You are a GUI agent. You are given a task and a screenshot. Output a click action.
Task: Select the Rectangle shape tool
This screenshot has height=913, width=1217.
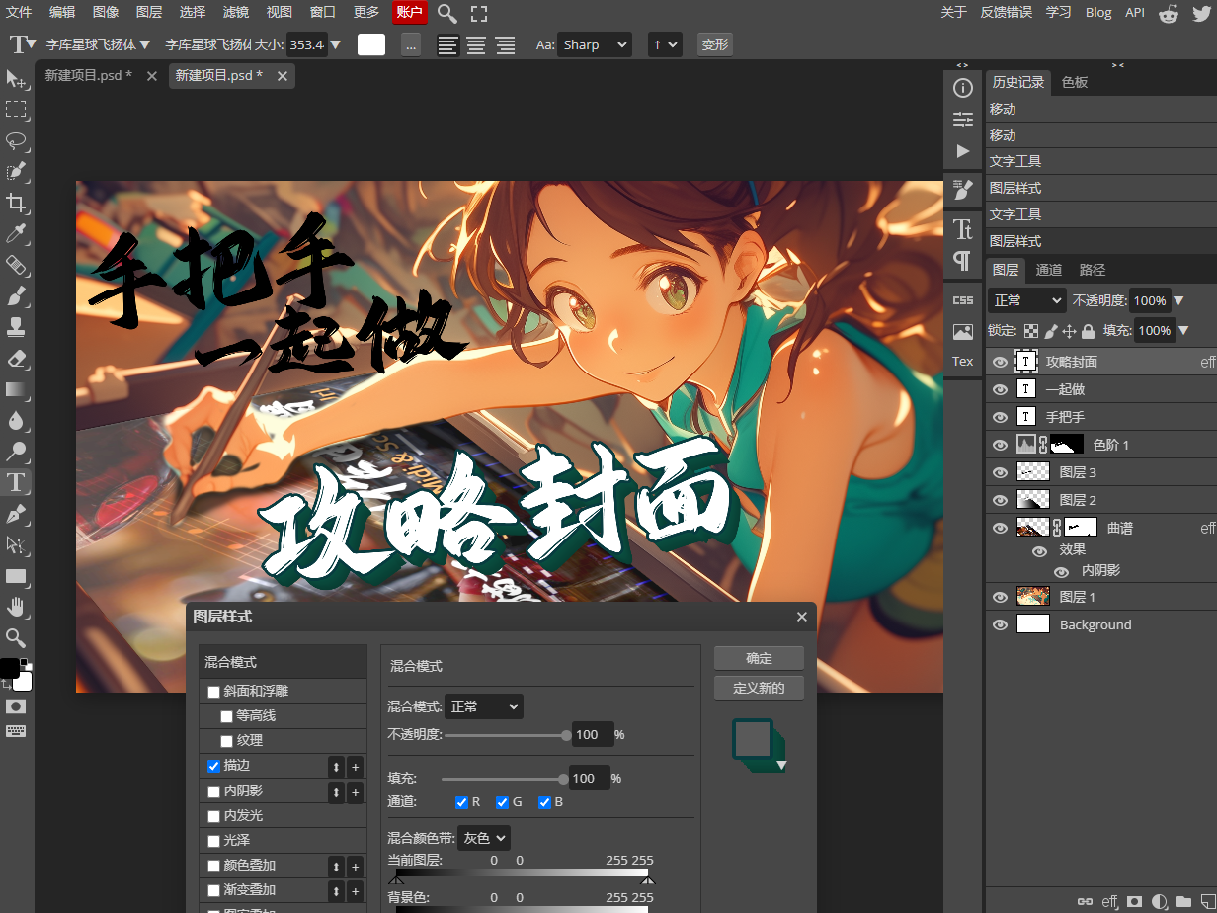(16, 576)
